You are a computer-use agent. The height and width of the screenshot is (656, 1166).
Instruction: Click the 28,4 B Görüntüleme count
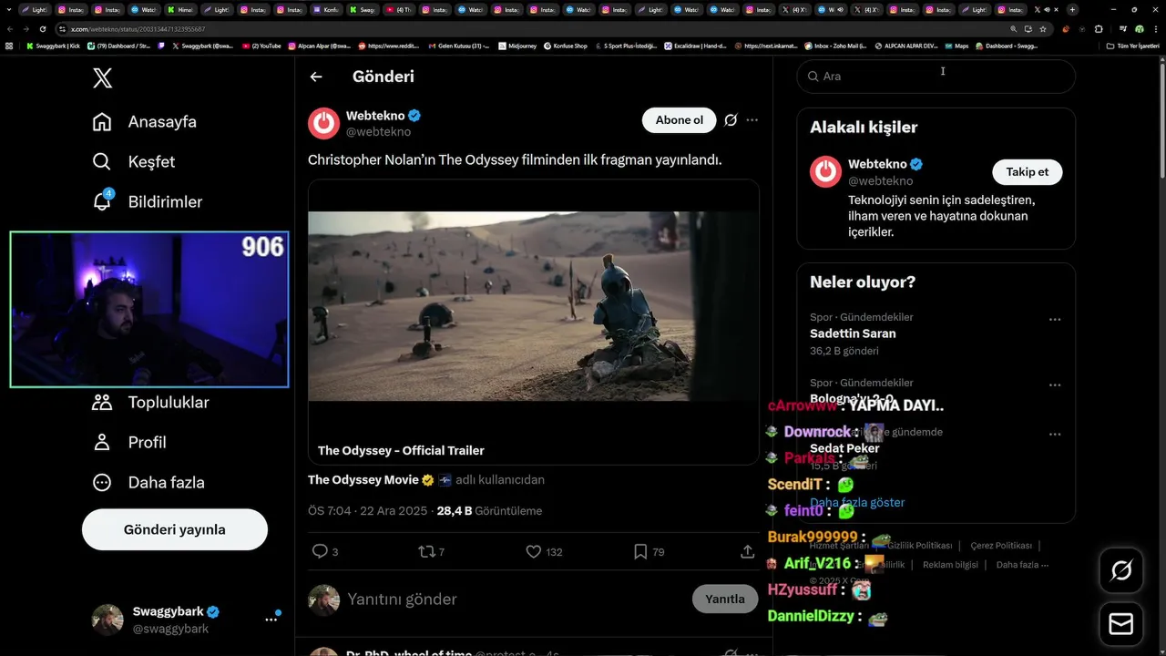pos(489,511)
